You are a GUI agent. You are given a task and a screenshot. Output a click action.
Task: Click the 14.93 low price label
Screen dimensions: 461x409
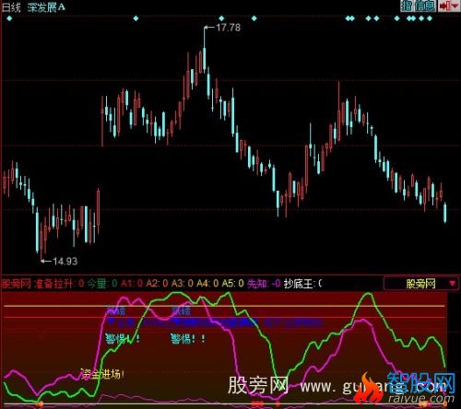(x=65, y=262)
